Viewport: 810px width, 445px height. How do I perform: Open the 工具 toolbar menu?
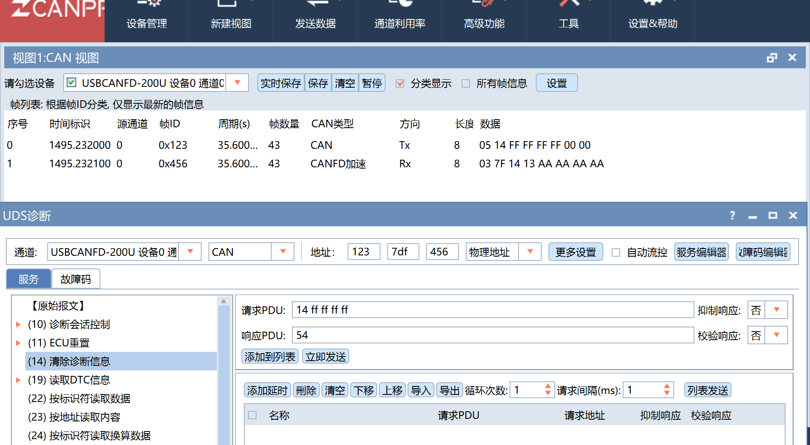pos(569,21)
